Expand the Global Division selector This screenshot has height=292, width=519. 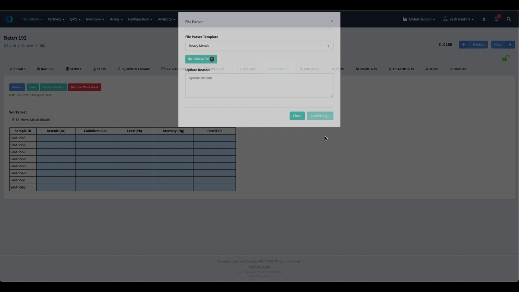click(419, 19)
